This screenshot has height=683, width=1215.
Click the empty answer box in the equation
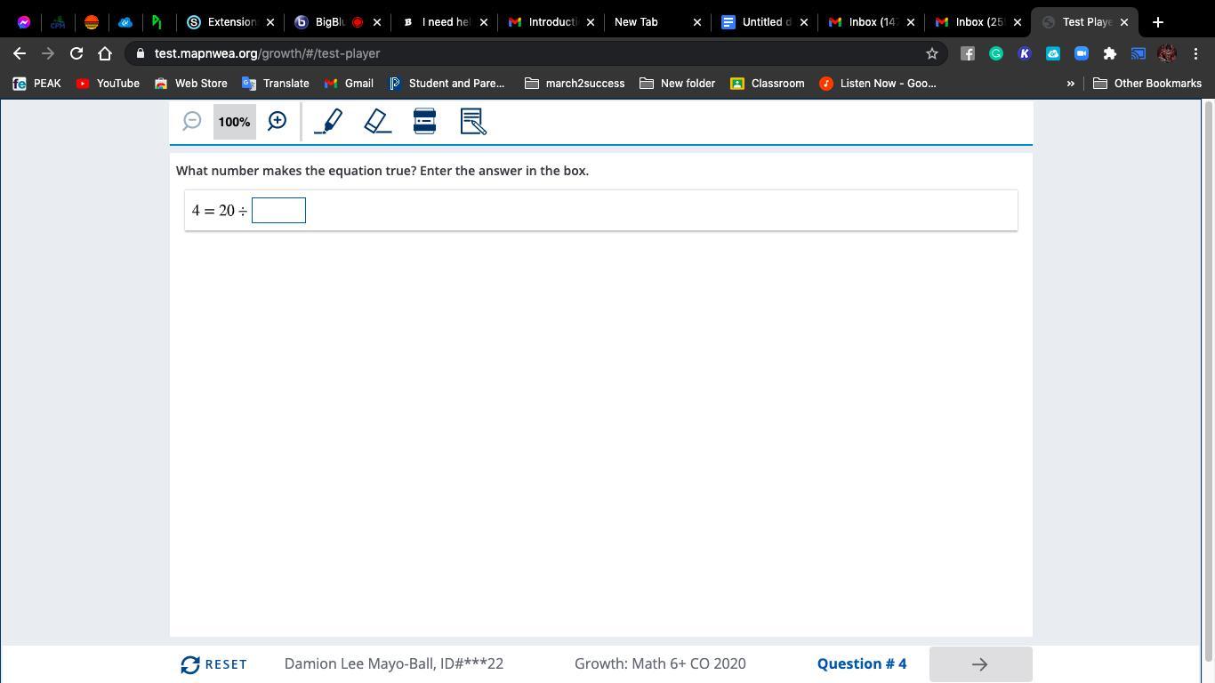[x=278, y=211]
